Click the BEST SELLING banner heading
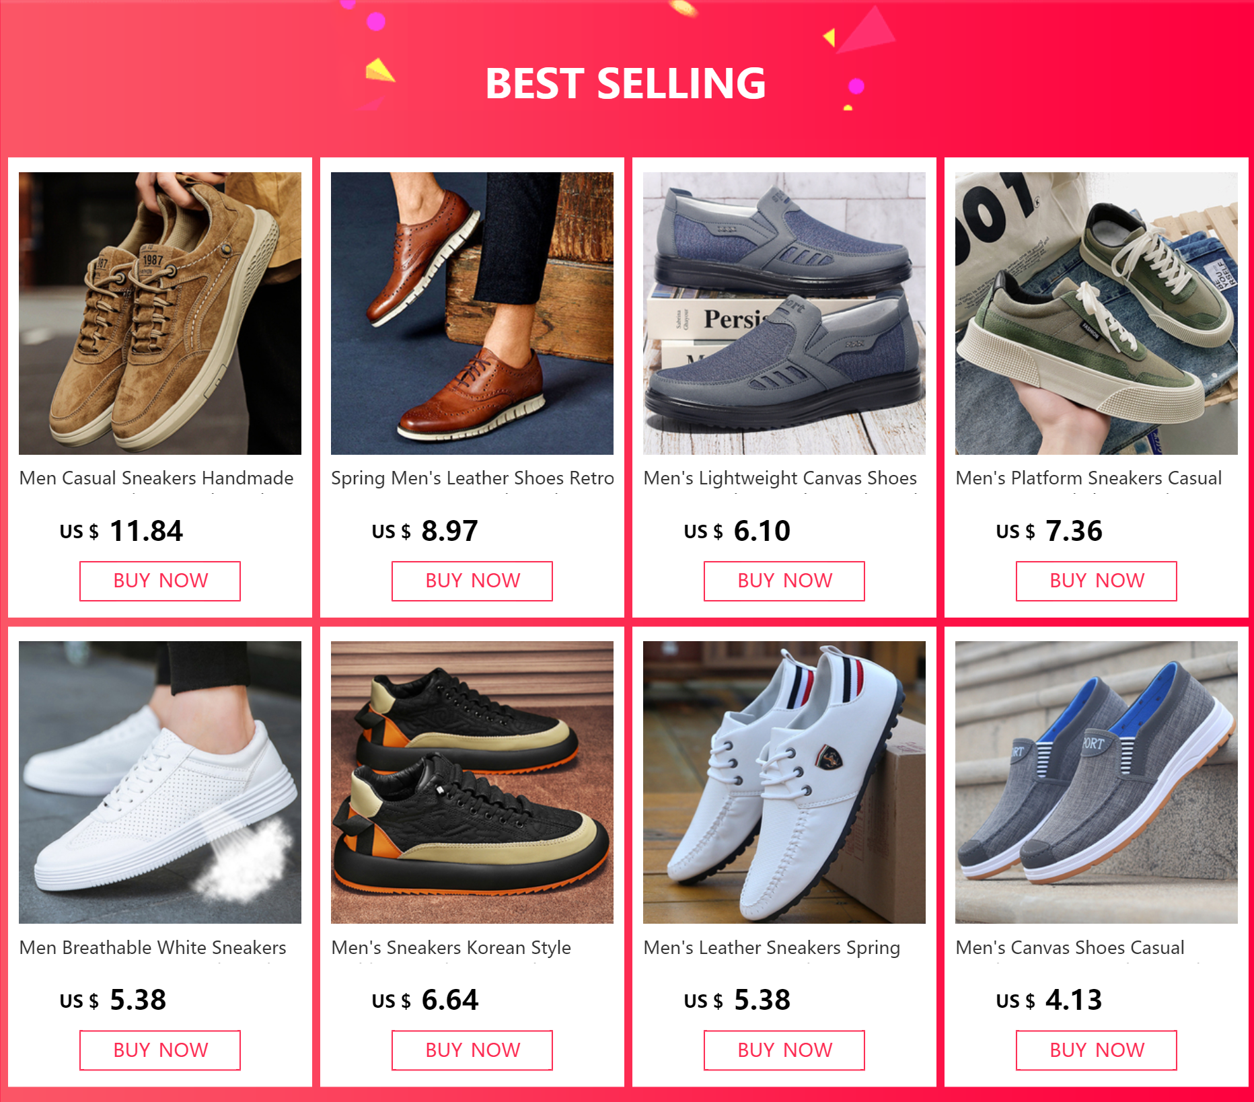Image resolution: width=1254 pixels, height=1102 pixels. [626, 83]
